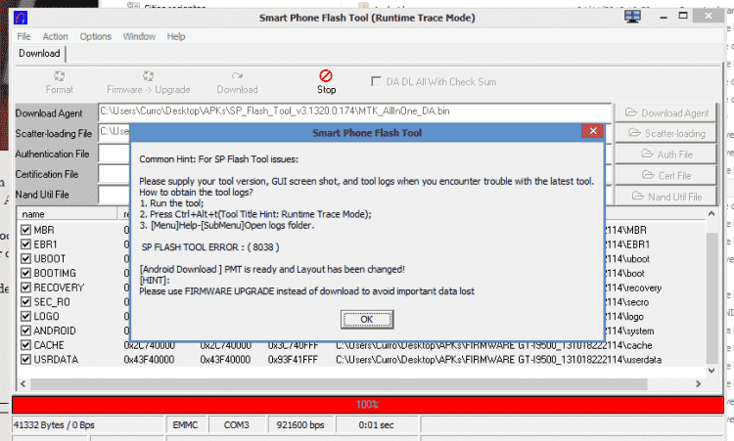
Task: Open the Options menu
Action: coord(96,36)
